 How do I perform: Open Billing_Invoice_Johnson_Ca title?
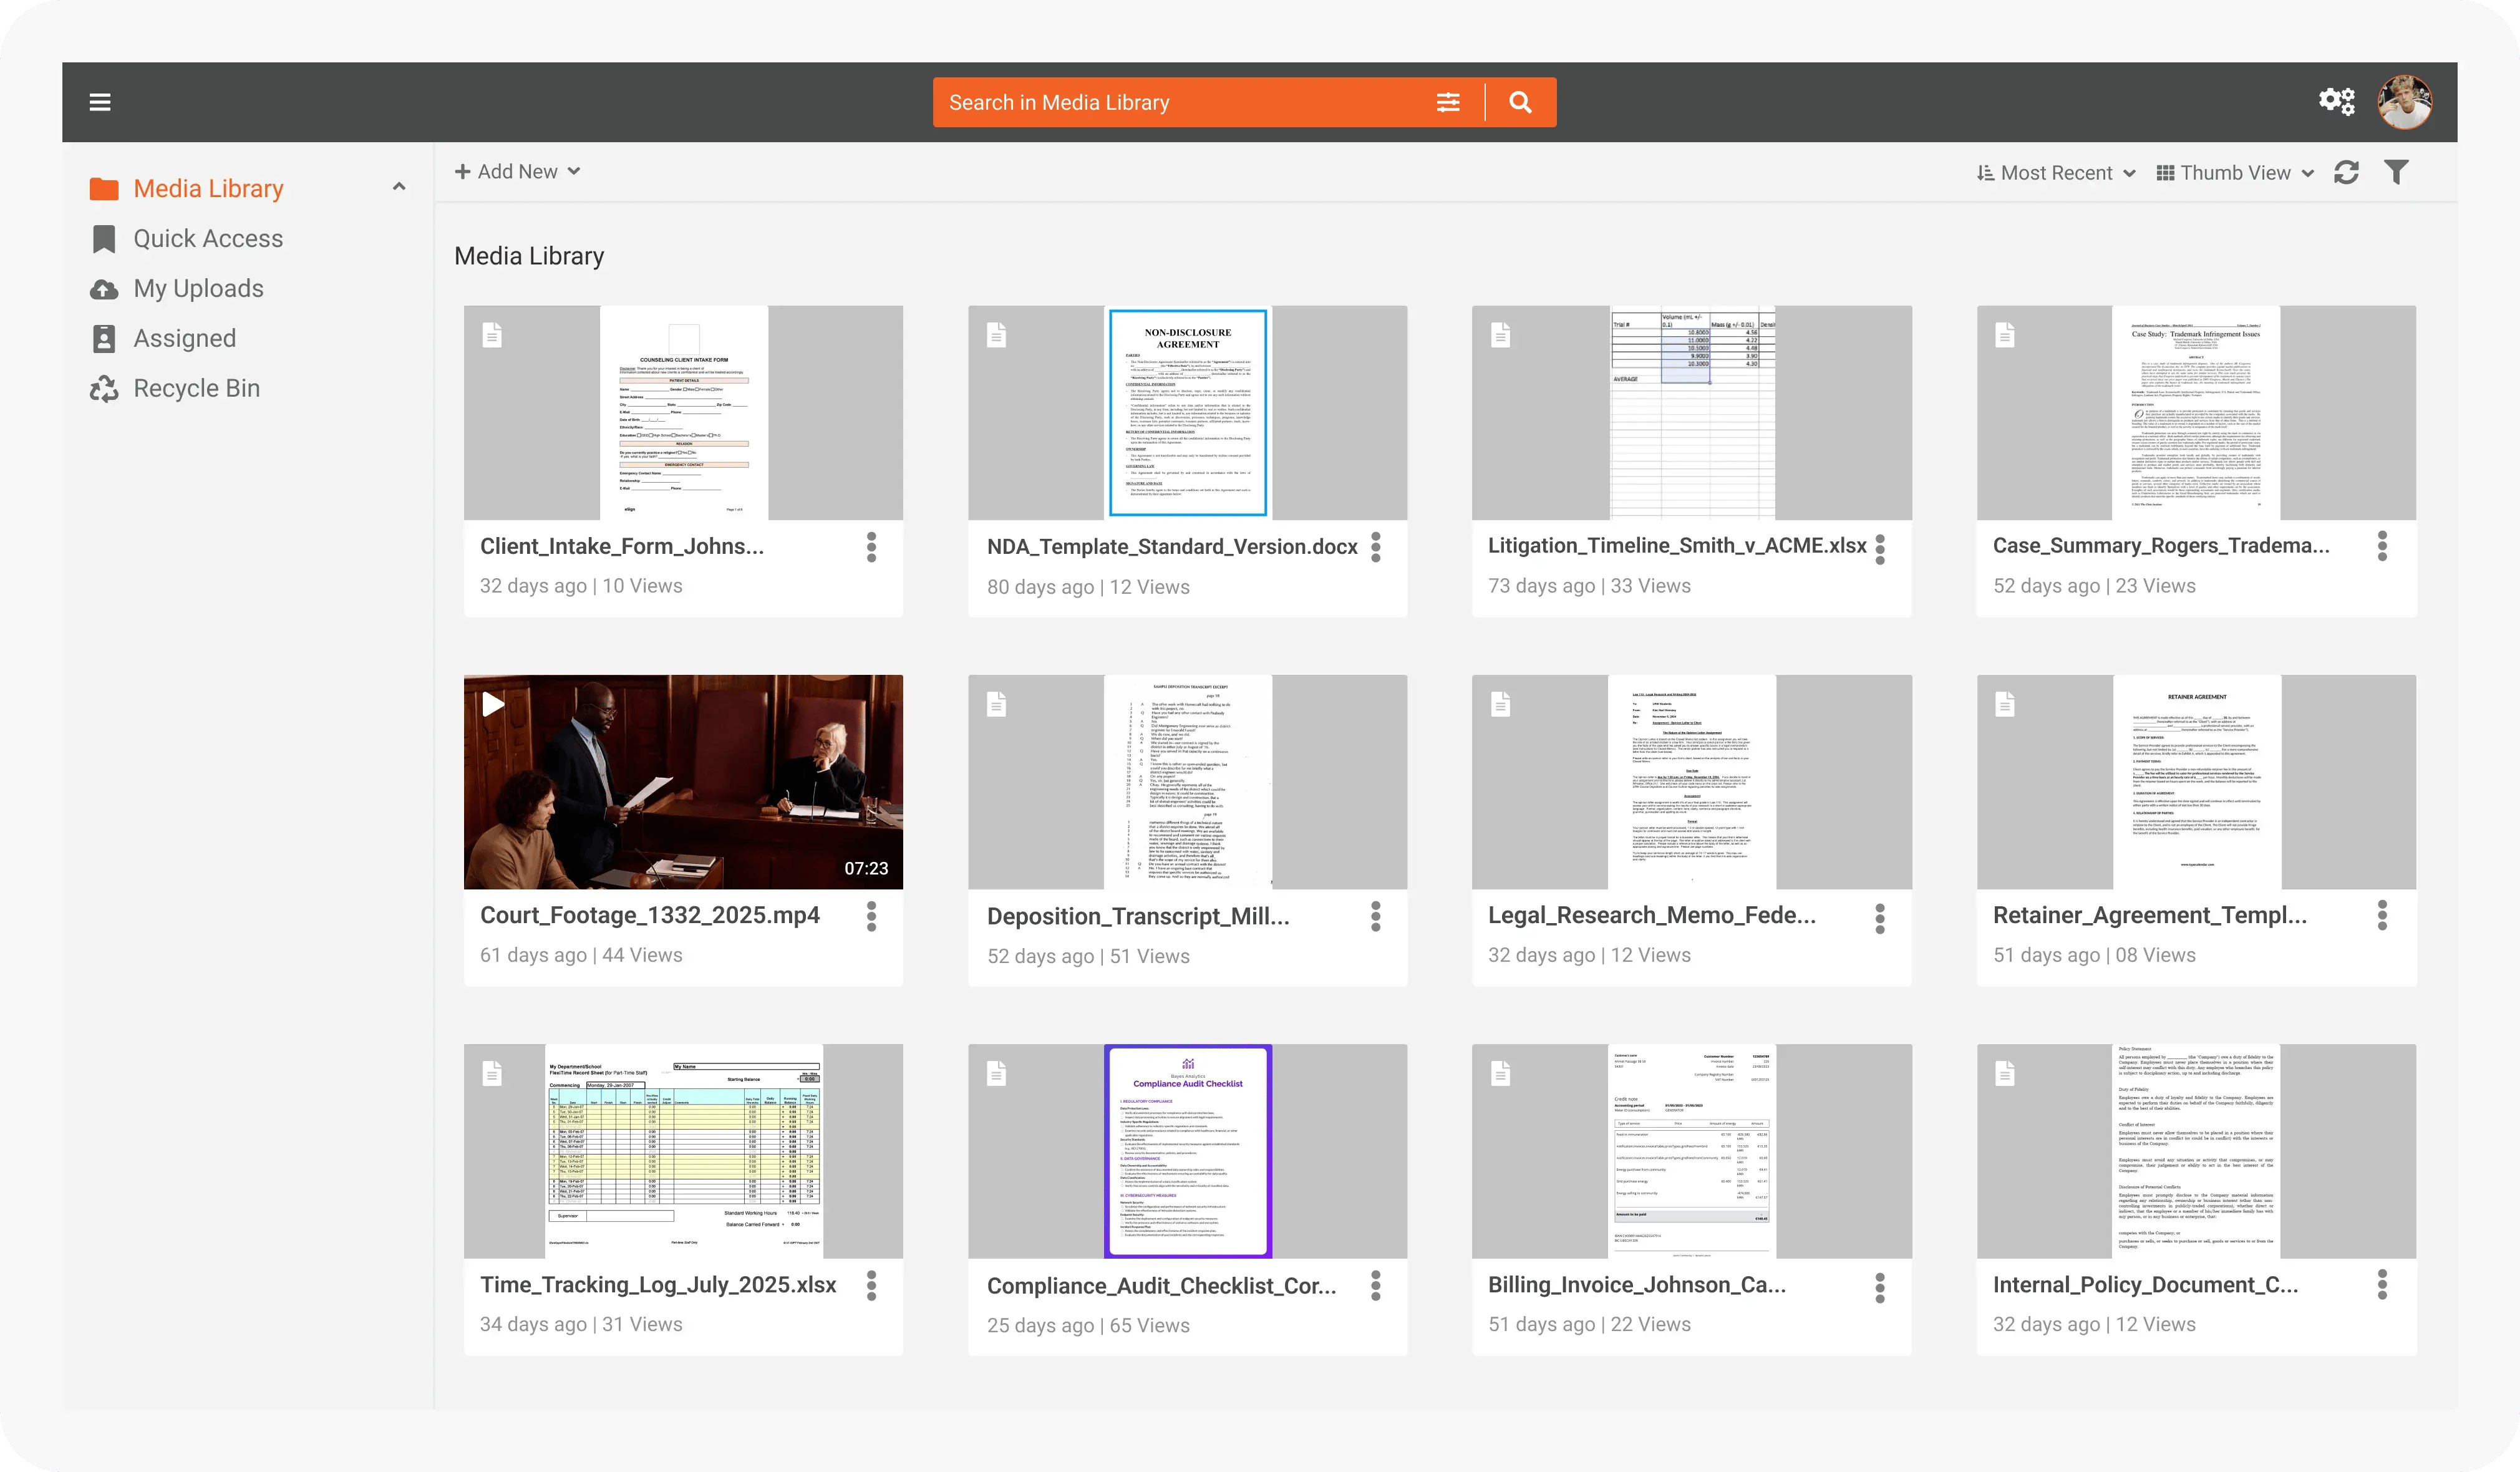pos(1637,1285)
